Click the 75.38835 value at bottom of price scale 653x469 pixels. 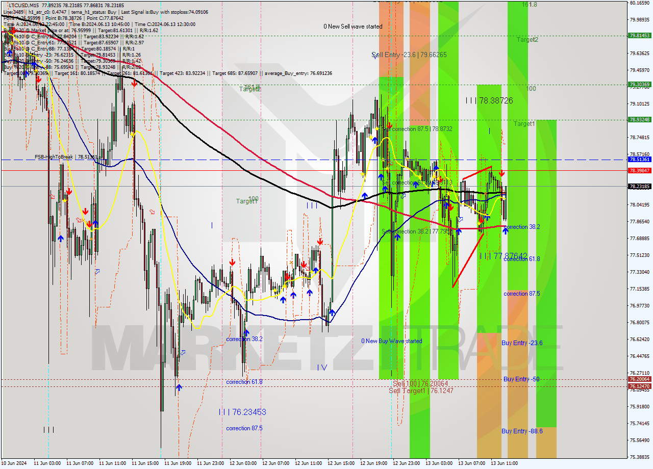640,457
